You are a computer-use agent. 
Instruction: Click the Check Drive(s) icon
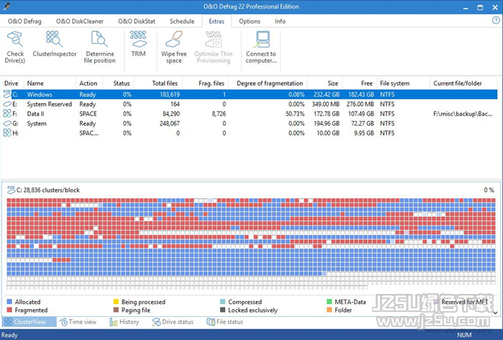15,39
